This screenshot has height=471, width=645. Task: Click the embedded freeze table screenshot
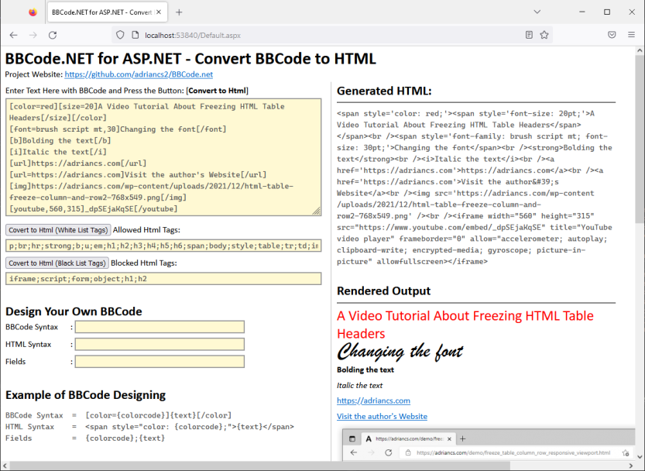pyautogui.click(x=489, y=445)
